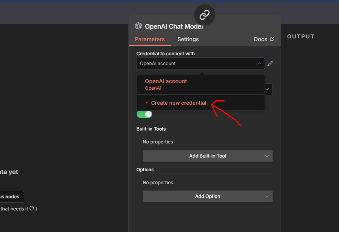Viewport: 339px width, 232px height.
Task: Click the OUTPUT panel label
Action: click(300, 36)
